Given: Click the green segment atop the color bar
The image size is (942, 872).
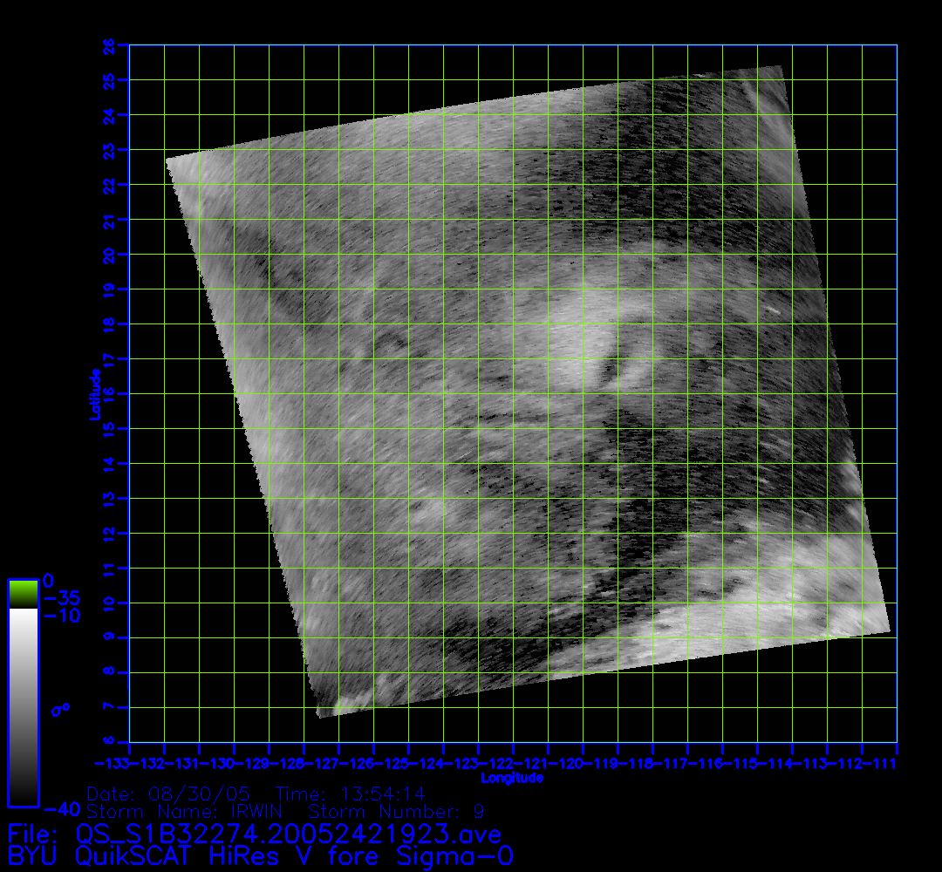Looking at the screenshot, I should (24, 594).
